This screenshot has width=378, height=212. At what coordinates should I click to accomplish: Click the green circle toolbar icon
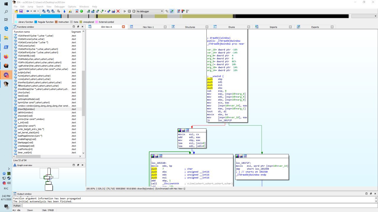pos(82,11)
